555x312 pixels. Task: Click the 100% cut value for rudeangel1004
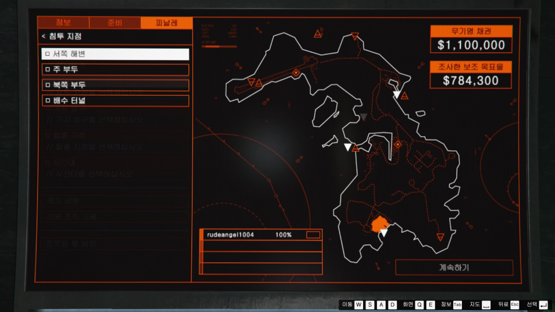(283, 235)
